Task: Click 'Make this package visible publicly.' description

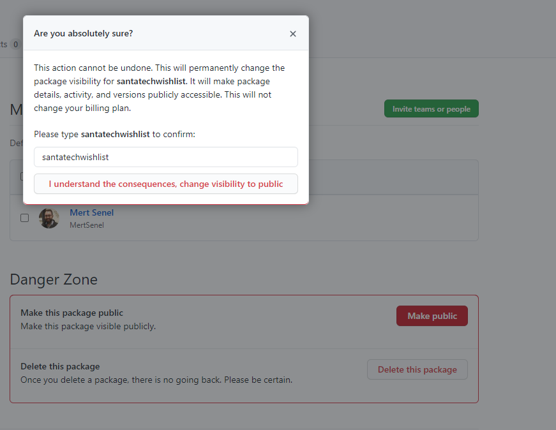Action: click(88, 326)
